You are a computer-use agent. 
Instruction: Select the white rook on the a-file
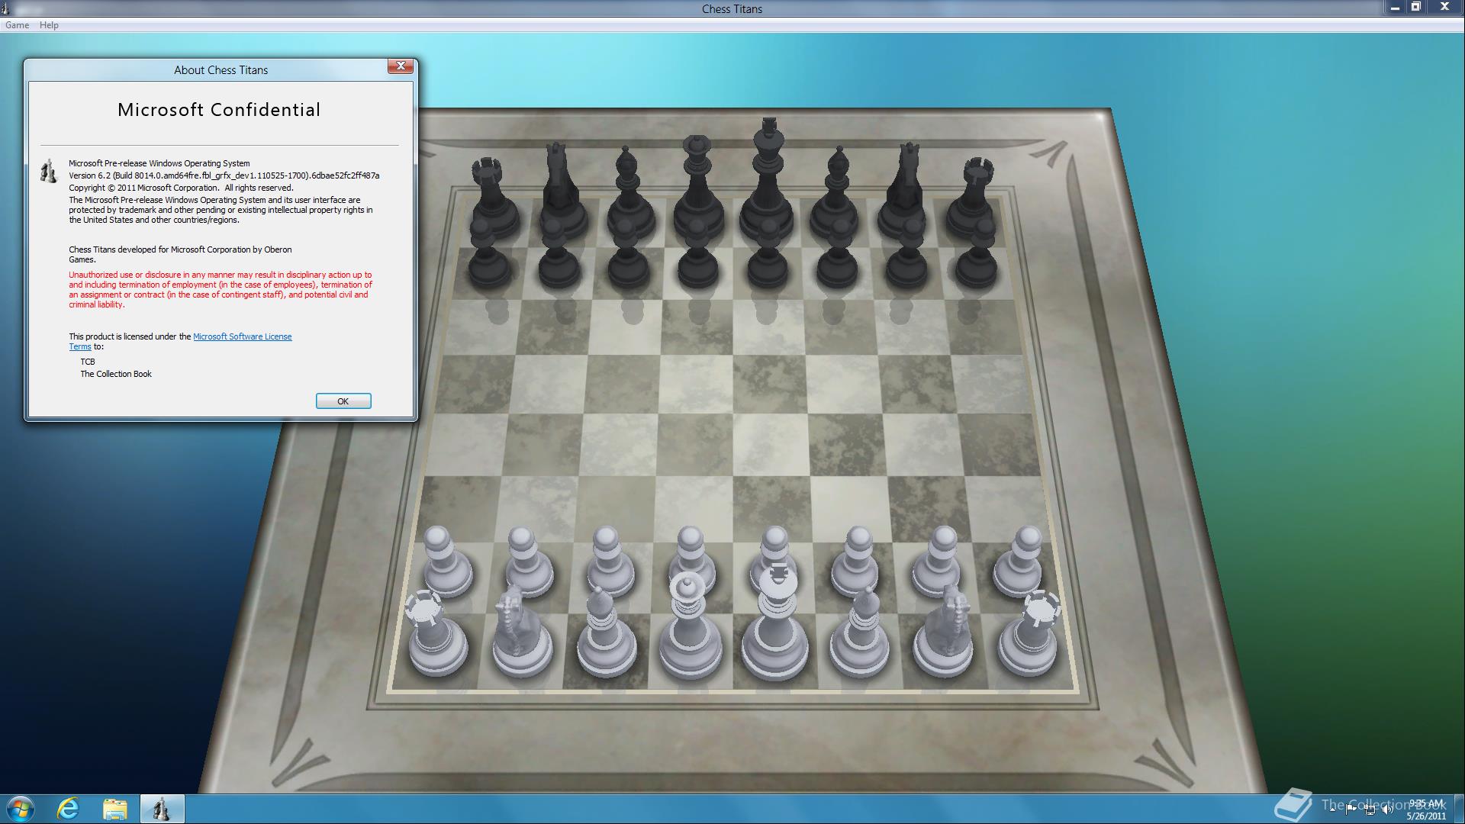[x=436, y=635]
